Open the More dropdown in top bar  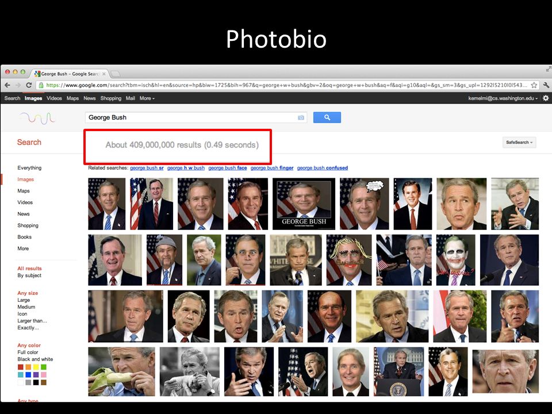[147, 98]
